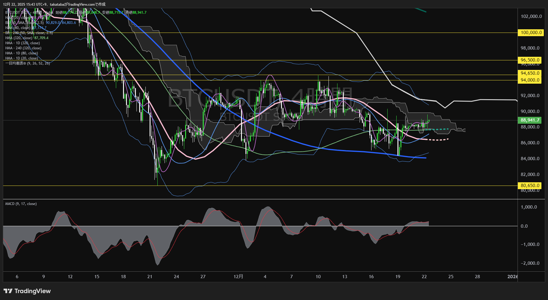The image size is (548, 300).
Task: Click the 80,650.0 horizontal line label
Action: coord(530,186)
